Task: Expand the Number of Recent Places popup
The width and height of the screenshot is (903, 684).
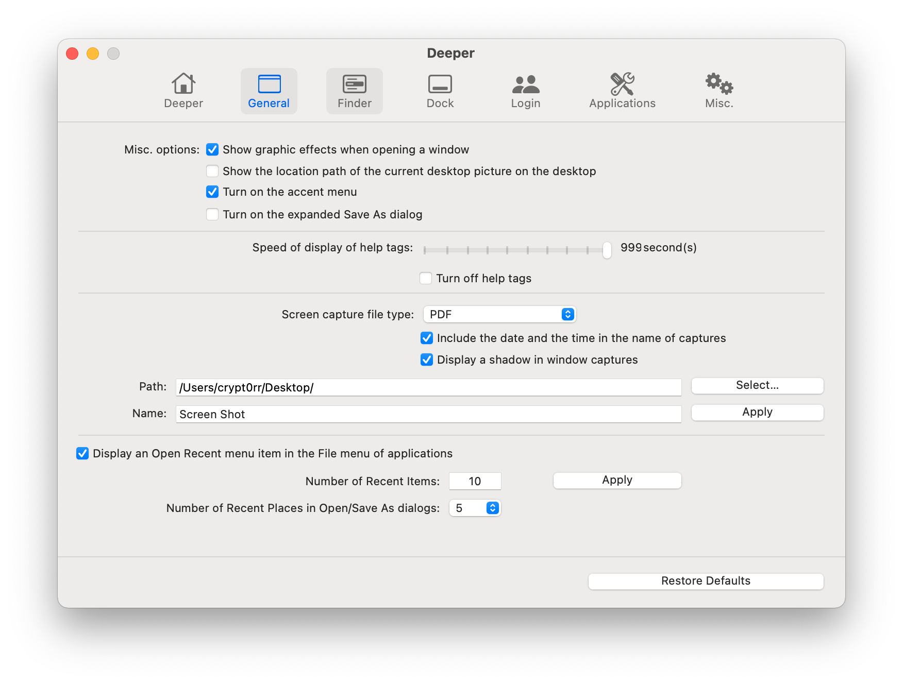Action: click(475, 508)
